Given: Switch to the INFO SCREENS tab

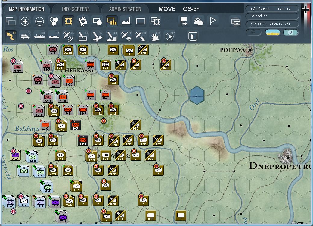Looking at the screenshot, I should point(76,9).
